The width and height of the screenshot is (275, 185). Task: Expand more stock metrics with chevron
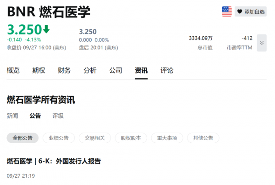[262, 43]
